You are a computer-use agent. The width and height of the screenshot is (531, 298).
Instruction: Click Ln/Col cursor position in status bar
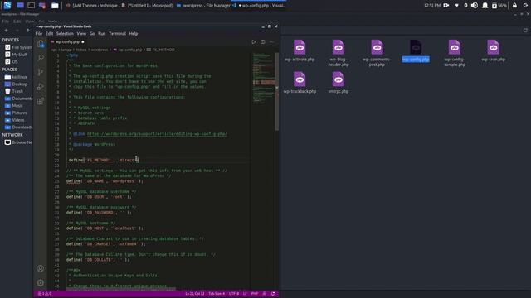(194, 294)
